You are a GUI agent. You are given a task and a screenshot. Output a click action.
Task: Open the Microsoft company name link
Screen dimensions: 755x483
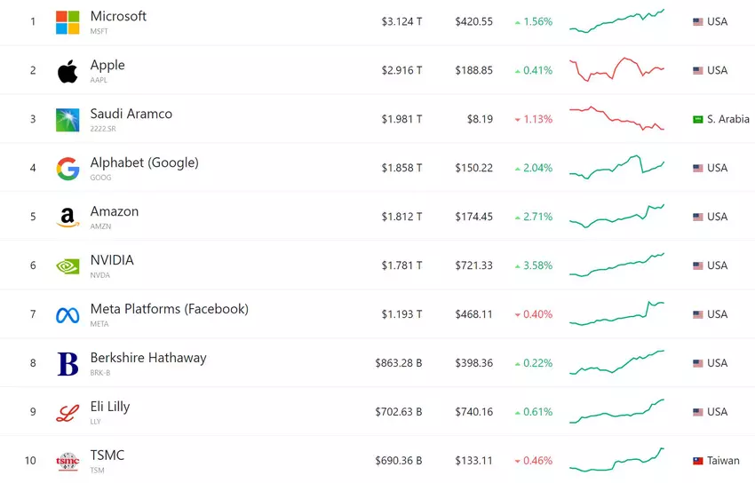[x=118, y=17]
